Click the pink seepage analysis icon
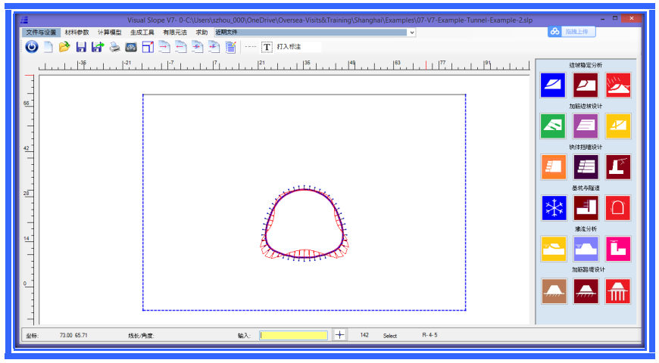 [617, 248]
